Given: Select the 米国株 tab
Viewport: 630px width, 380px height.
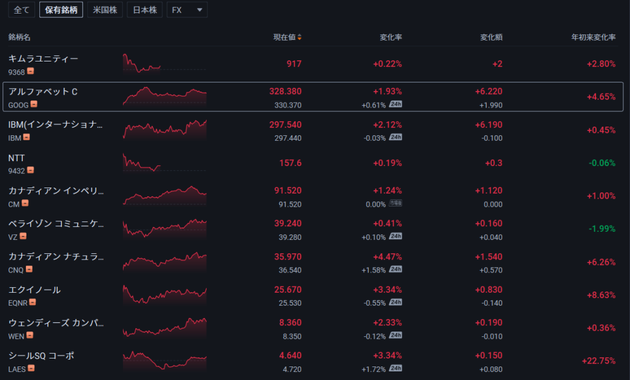Looking at the screenshot, I should [x=105, y=10].
